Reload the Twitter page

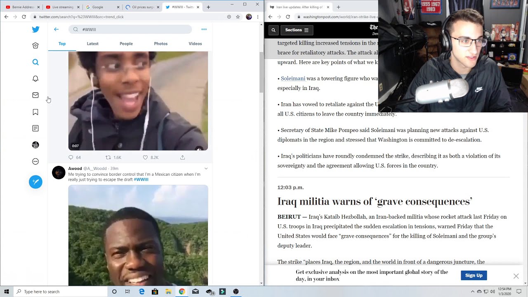click(24, 17)
